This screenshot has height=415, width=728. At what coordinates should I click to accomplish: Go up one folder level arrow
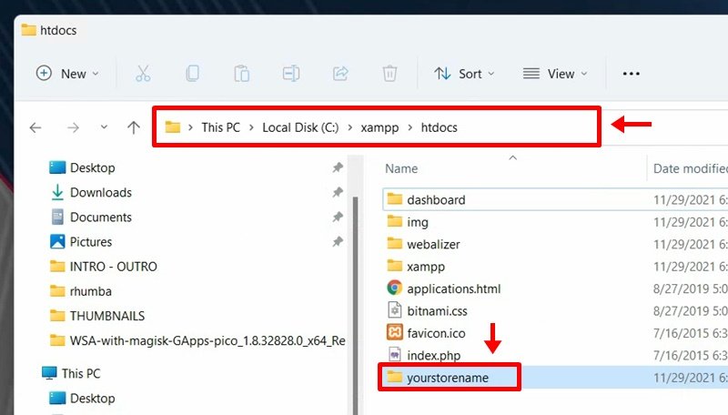[x=134, y=127]
